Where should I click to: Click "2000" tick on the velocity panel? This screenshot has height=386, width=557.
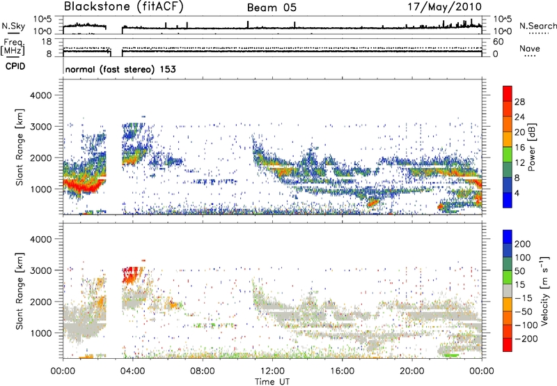click(40, 302)
